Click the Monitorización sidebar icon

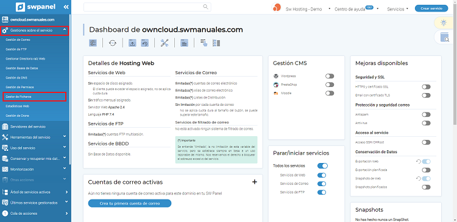pyautogui.click(x=5, y=169)
